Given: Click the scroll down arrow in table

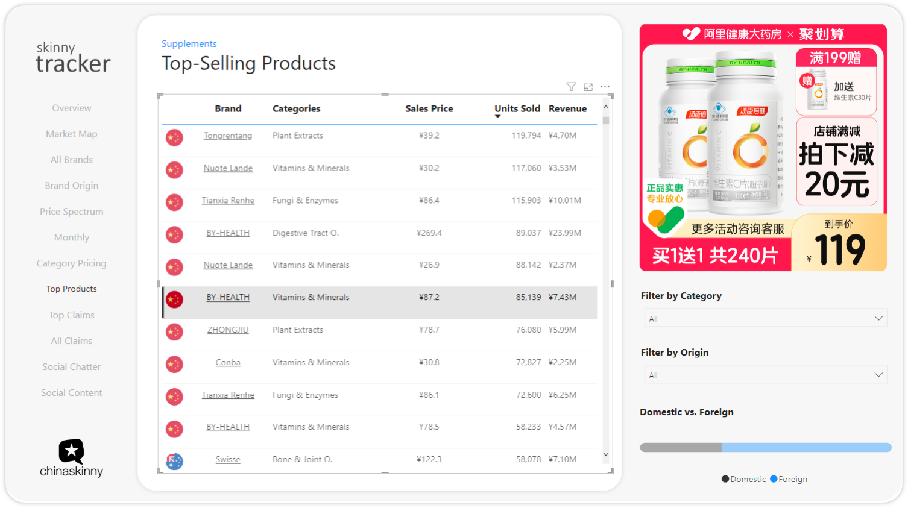Looking at the screenshot, I should 606,454.
